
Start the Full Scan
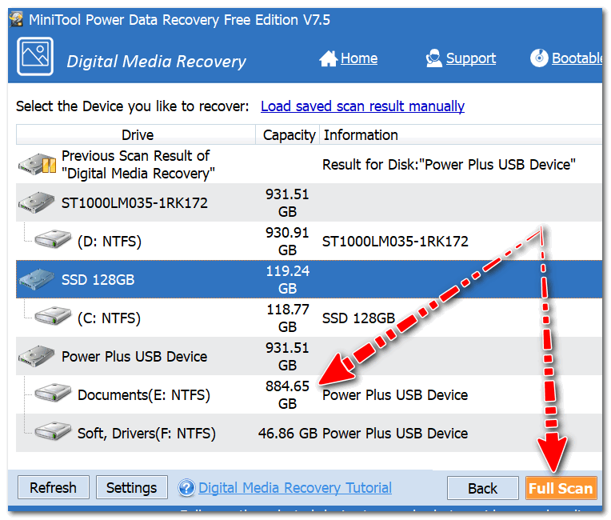[x=561, y=488]
